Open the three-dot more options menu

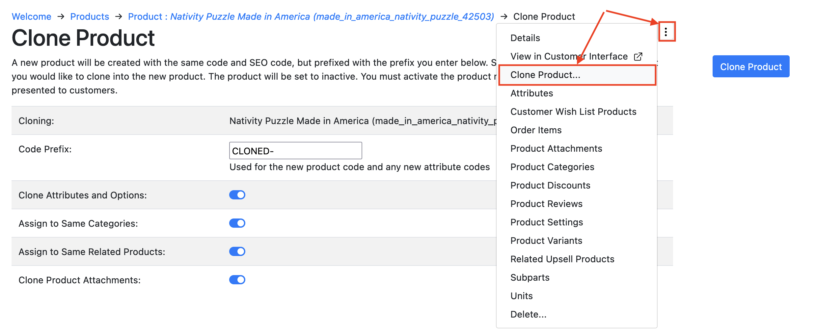(x=666, y=32)
